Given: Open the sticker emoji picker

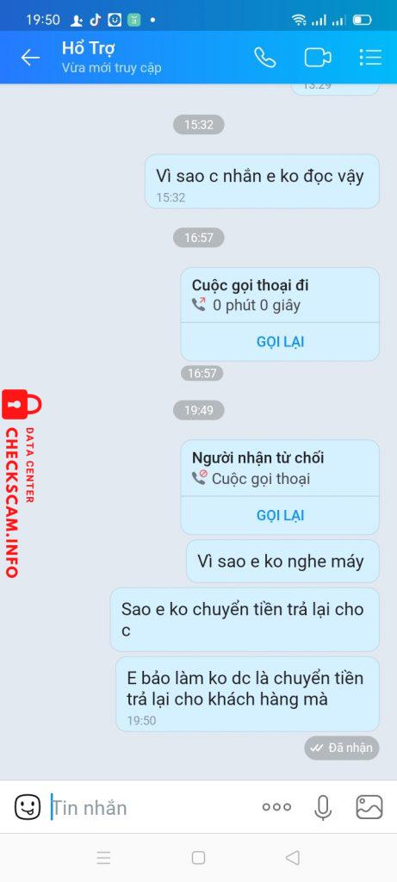Looking at the screenshot, I should pos(27,808).
